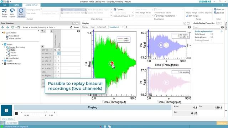Open Edit Ranges
This screenshot has width=228, height=128.
point(192,16)
